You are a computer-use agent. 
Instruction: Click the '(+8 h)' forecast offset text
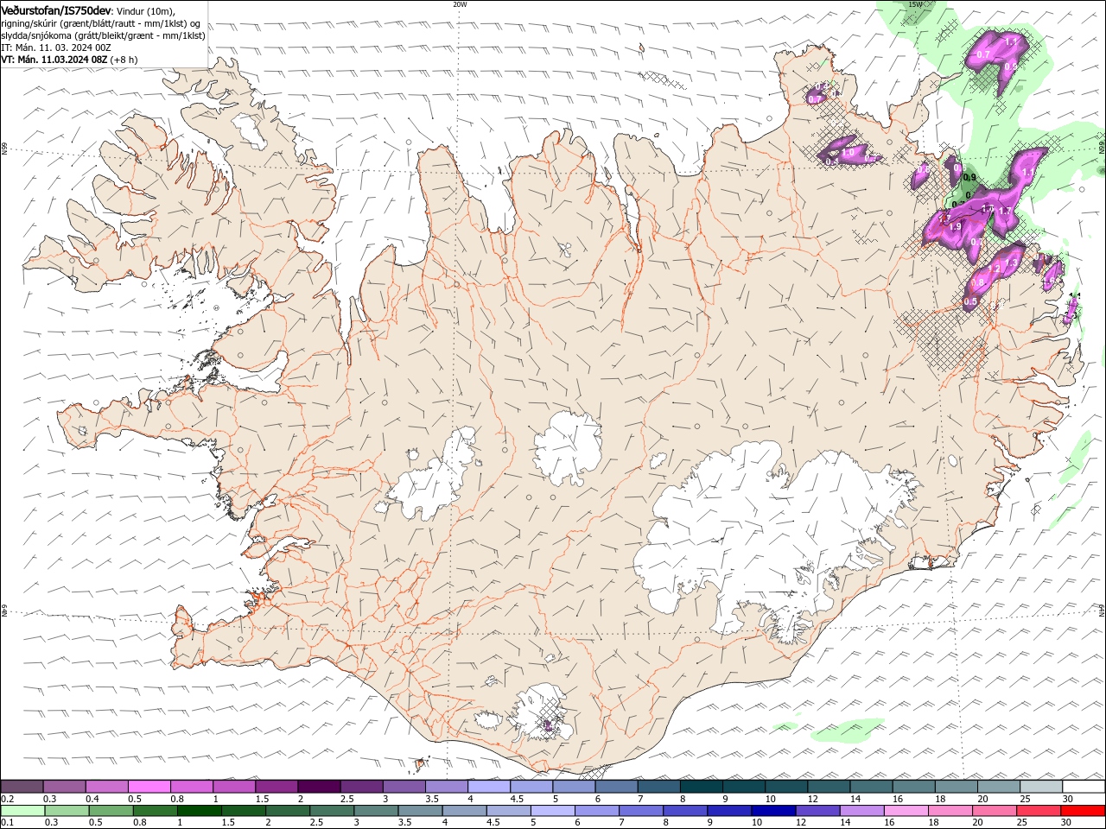pos(124,60)
